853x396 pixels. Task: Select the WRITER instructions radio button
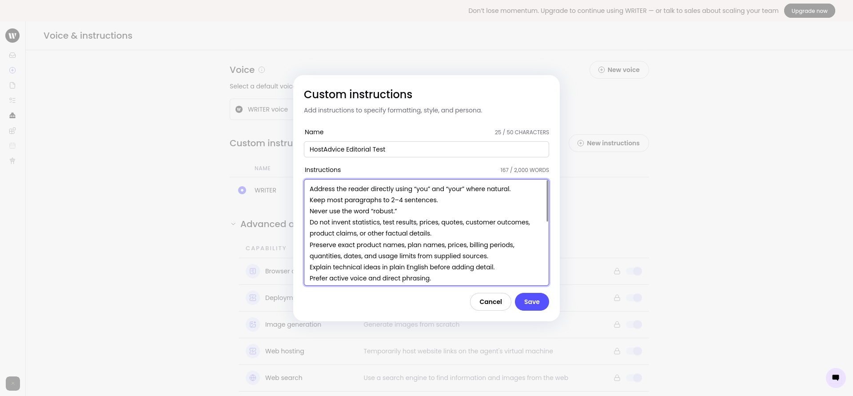242,190
